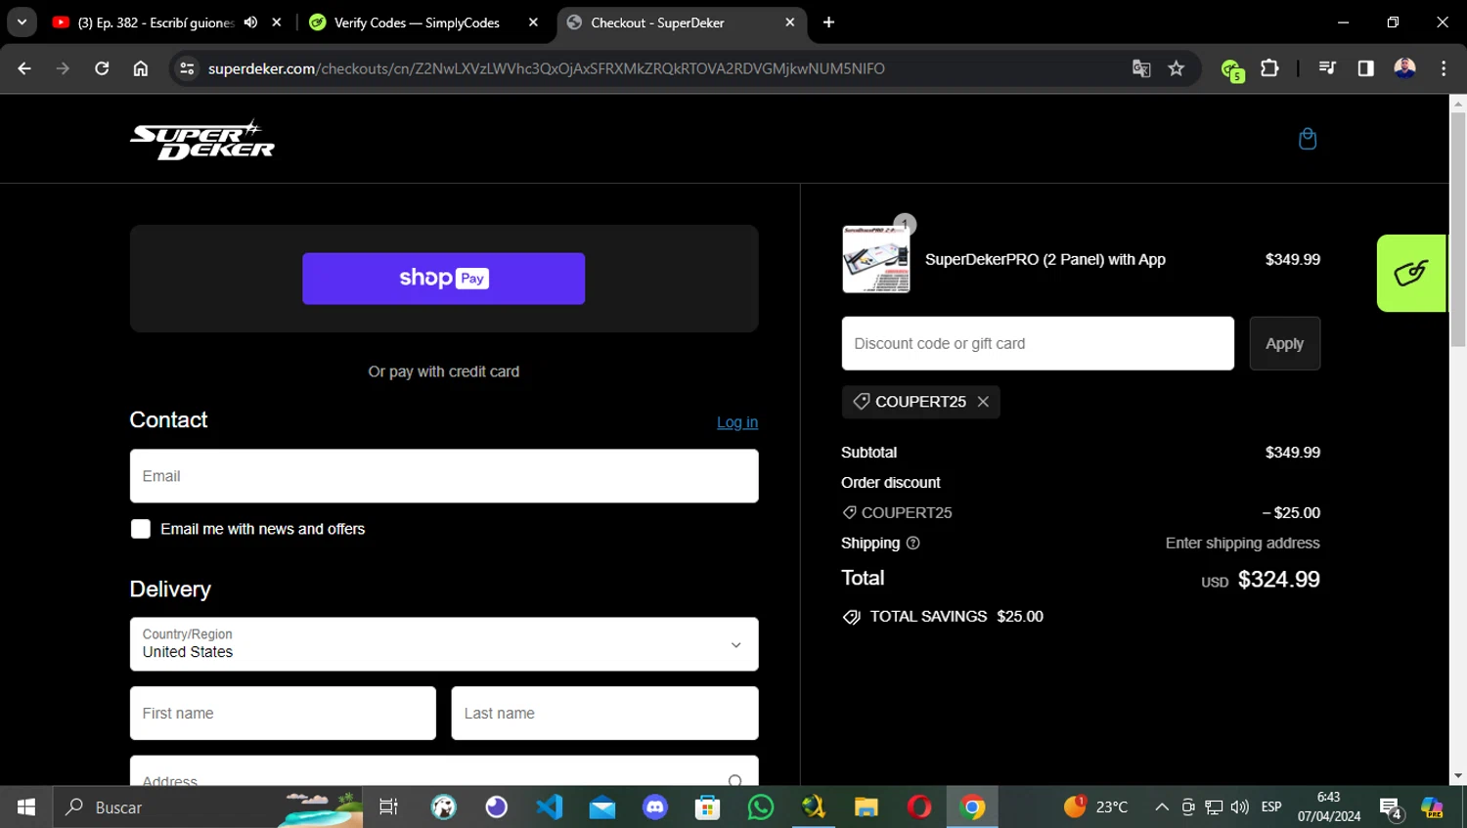Bookmark this page with the star
Screen dimensions: 1467x828
tap(1177, 68)
